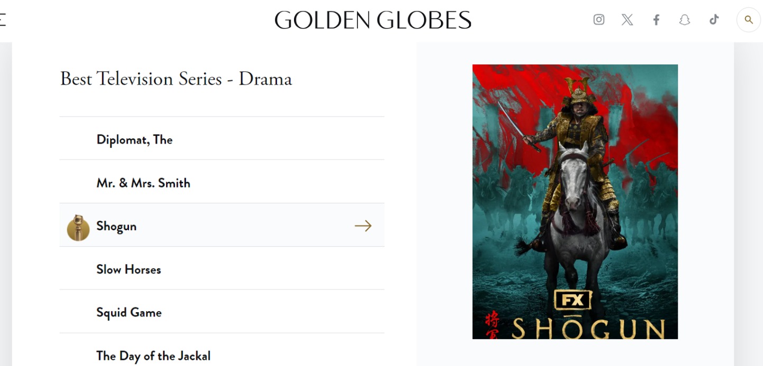
Task: Click the search magnifier button
Action: coord(748,20)
